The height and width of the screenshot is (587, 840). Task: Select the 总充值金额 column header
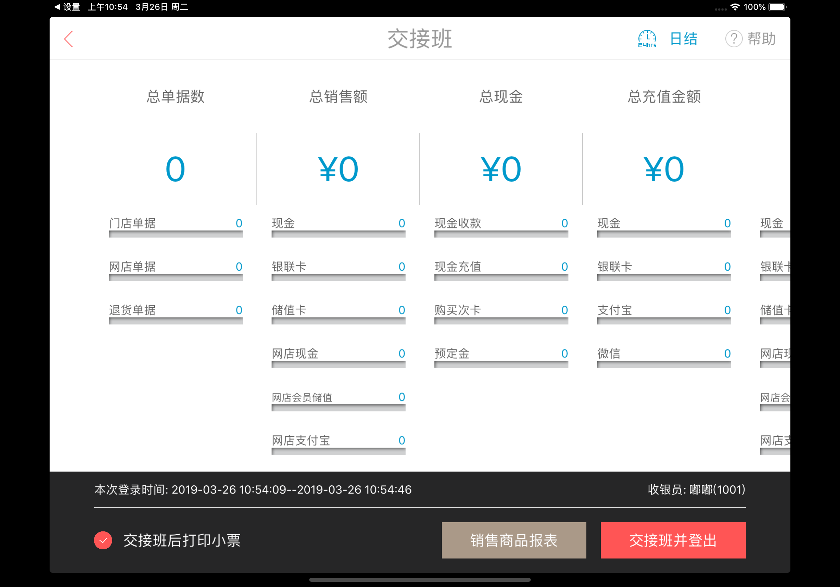(x=664, y=97)
